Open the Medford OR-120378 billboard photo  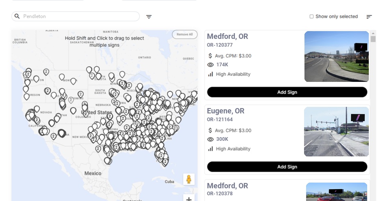click(336, 192)
